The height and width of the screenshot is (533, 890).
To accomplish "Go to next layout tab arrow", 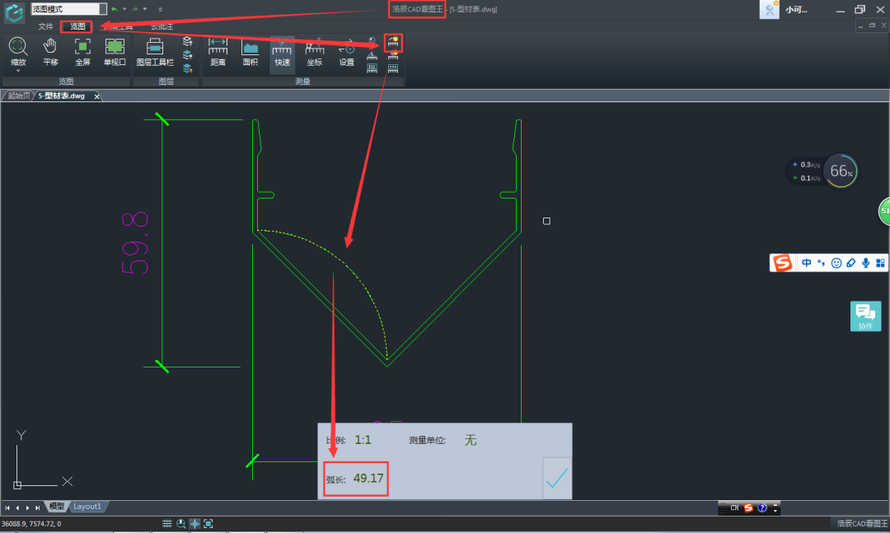I will pyautogui.click(x=27, y=507).
